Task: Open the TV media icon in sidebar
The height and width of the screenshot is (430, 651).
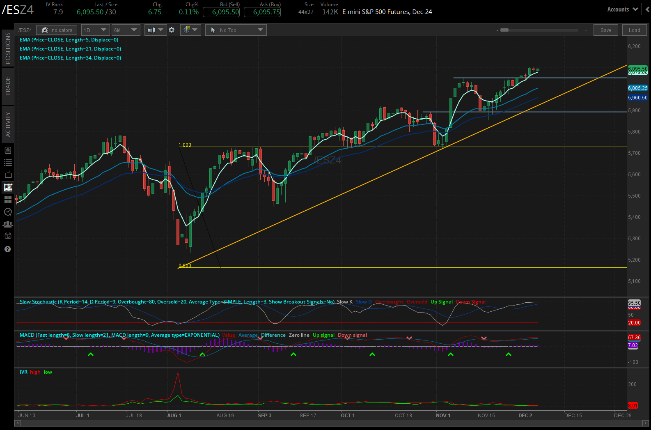Action: pyautogui.click(x=8, y=175)
